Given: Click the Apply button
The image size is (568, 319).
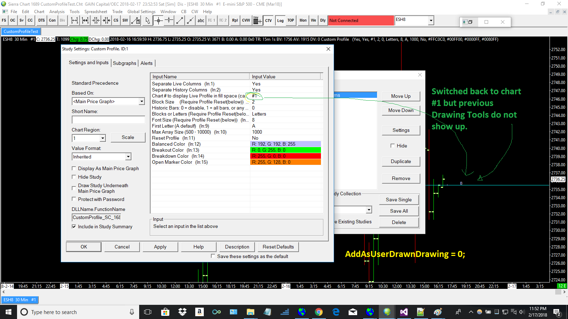Looking at the screenshot, I should (160, 247).
